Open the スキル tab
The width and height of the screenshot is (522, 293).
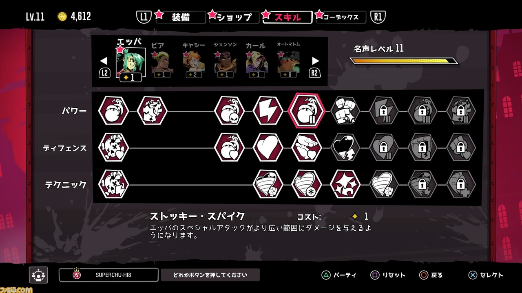288,17
